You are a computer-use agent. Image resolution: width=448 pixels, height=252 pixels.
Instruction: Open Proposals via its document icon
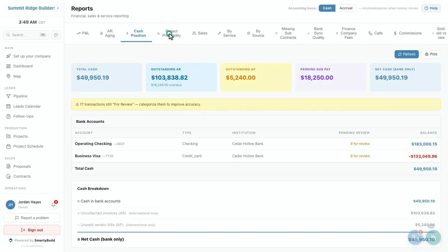point(8,166)
